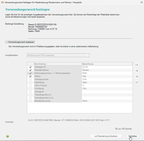Image resolution: width=144 pixels, height=141 pixels.
Task: Click the move-down icon beside the table
Action: tap(137, 76)
